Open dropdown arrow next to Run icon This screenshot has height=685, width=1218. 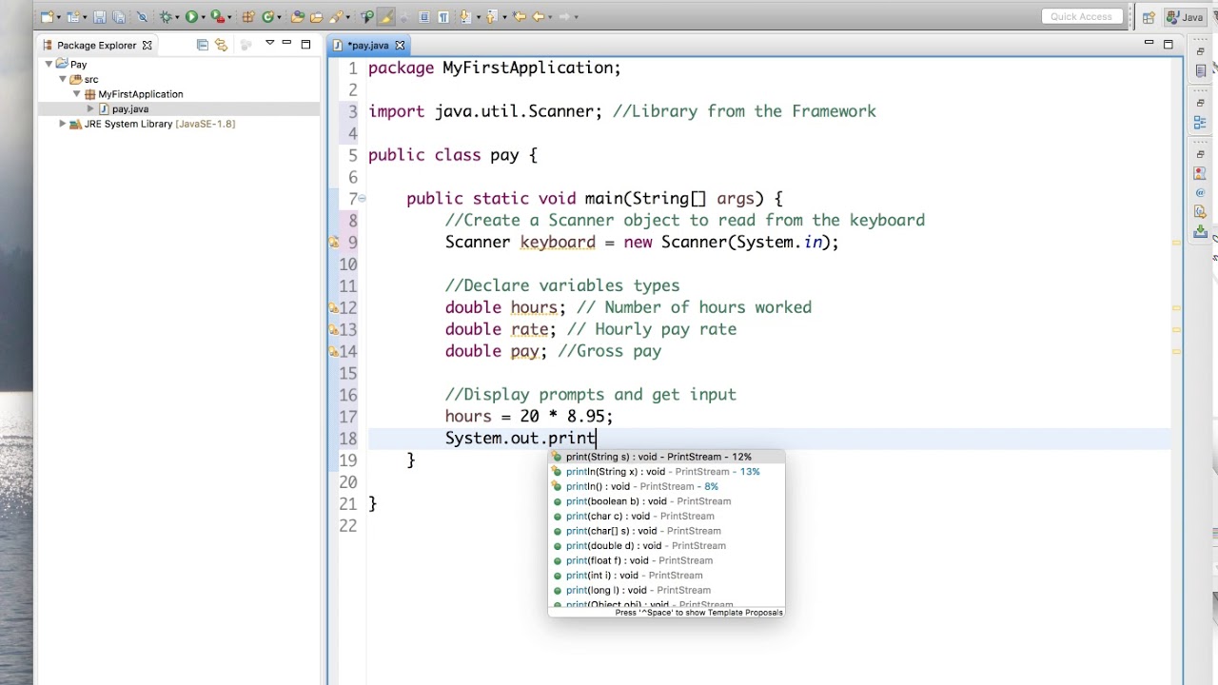203,17
